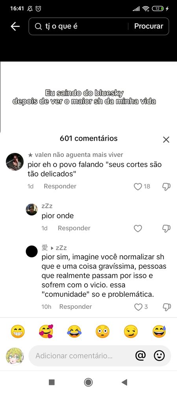Tap the @ mention icon
The image size is (177, 394).
coord(140,355)
